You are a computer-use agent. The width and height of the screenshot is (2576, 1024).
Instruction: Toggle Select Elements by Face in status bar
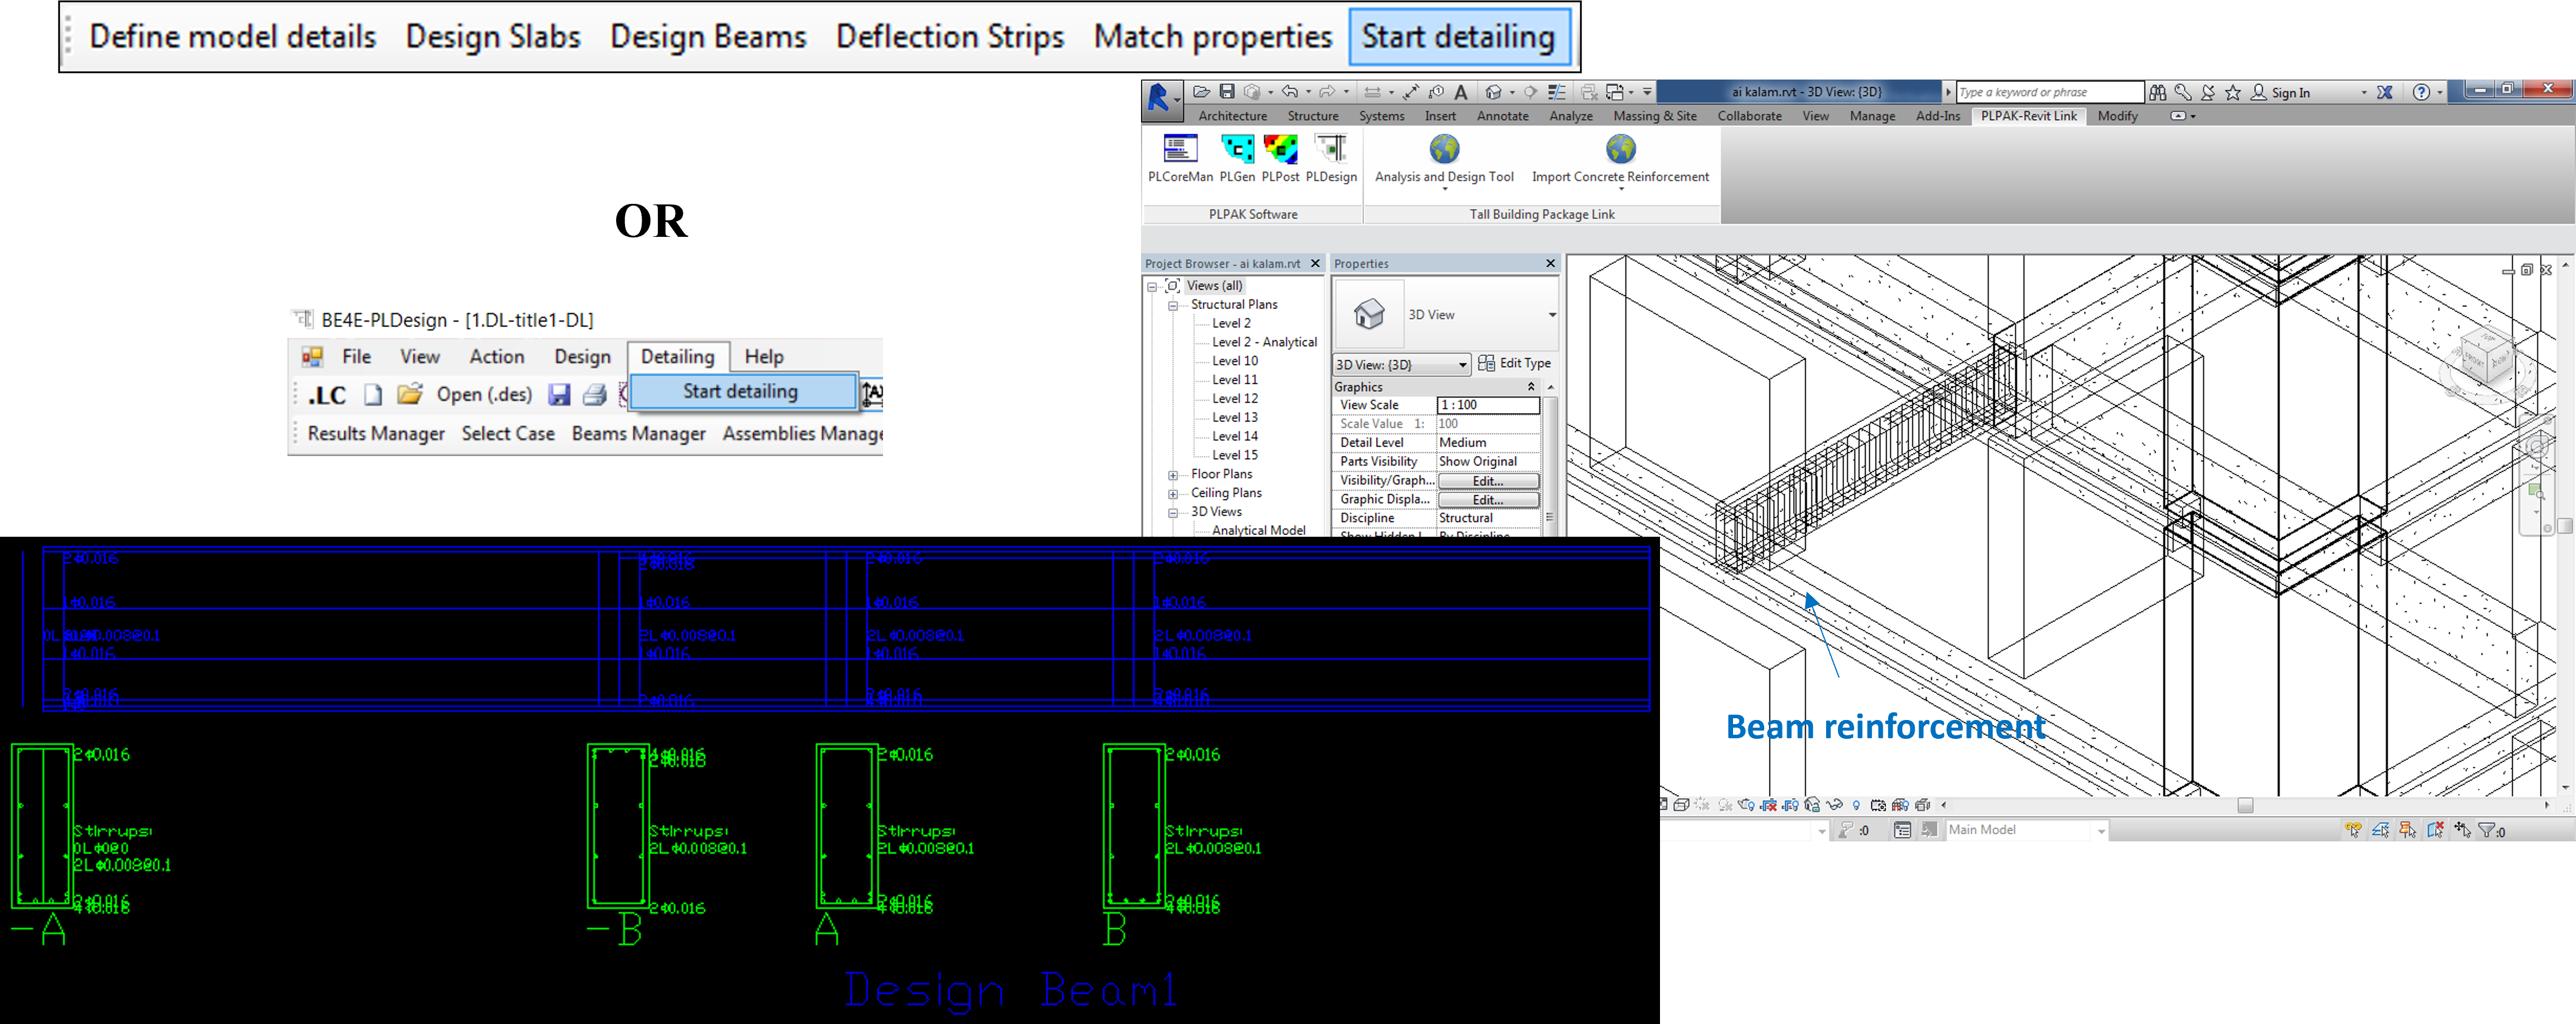[2435, 830]
